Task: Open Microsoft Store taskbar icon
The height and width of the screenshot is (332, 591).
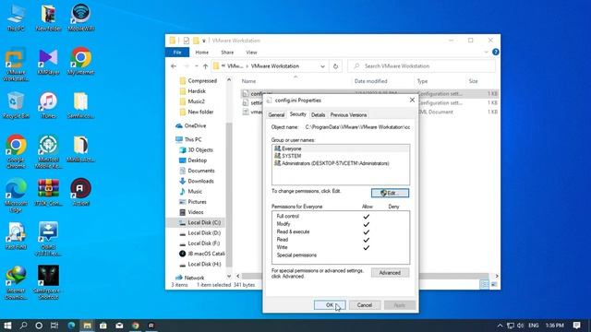Action: [x=103, y=326]
